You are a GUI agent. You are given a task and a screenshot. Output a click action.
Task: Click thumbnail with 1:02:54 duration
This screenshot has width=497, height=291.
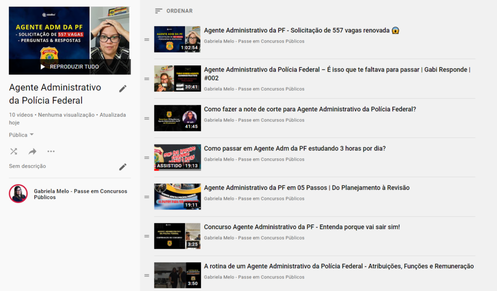pyautogui.click(x=178, y=39)
